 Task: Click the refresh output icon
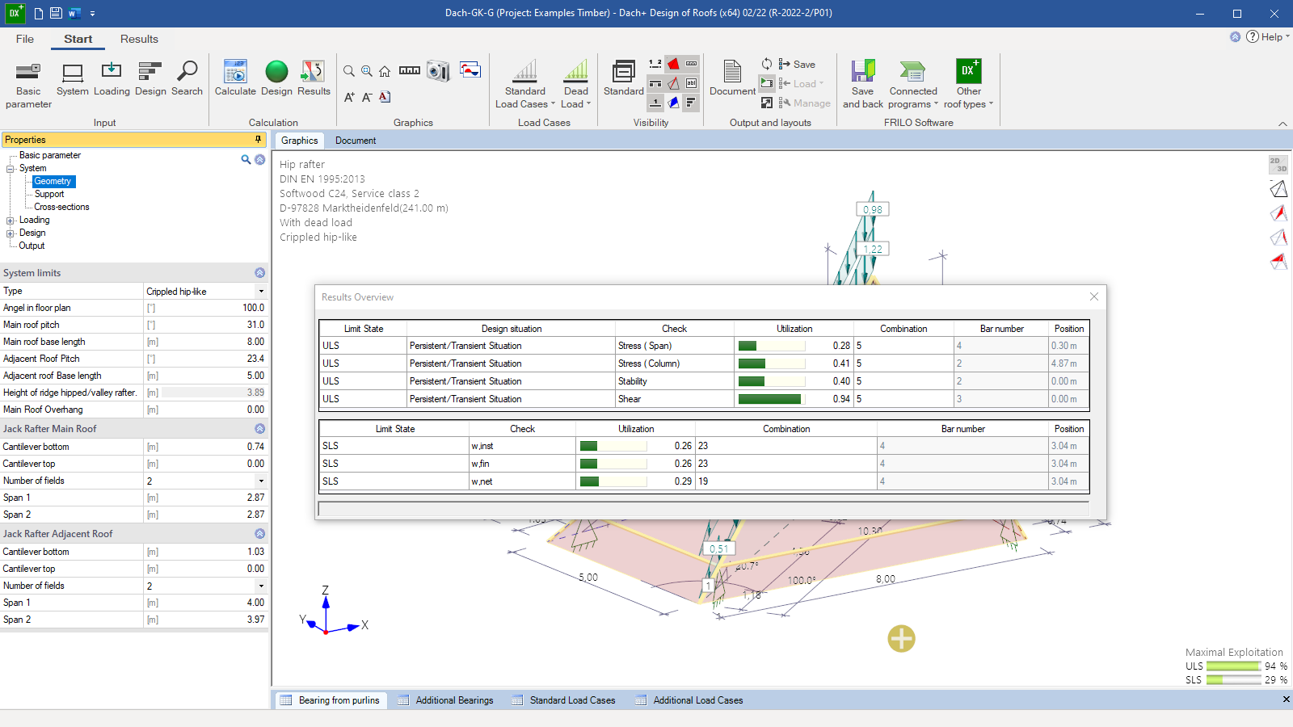click(x=767, y=64)
